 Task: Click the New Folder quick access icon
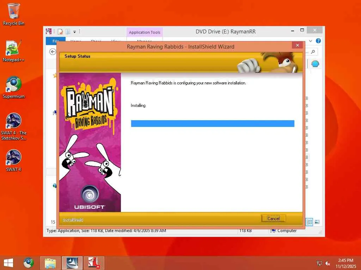[x=68, y=31]
